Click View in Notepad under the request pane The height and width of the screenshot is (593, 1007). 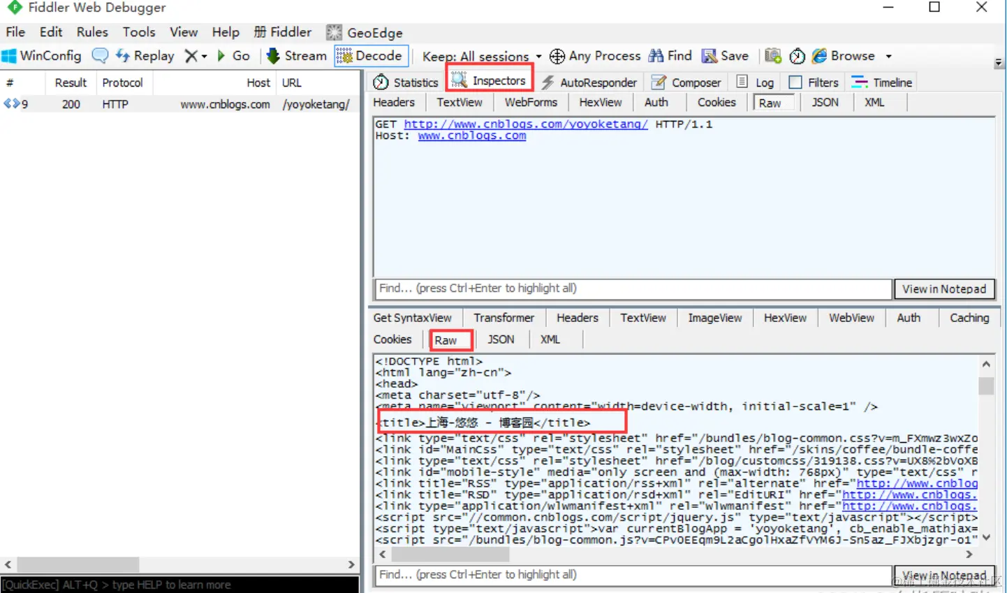944,289
